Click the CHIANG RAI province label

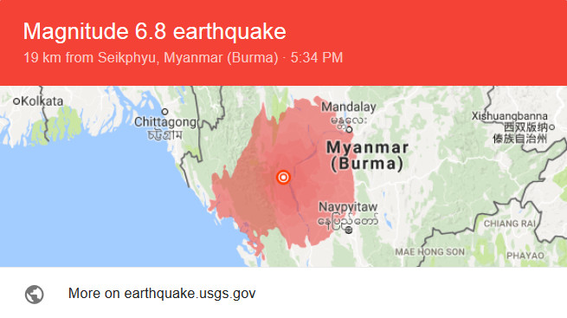(510, 224)
